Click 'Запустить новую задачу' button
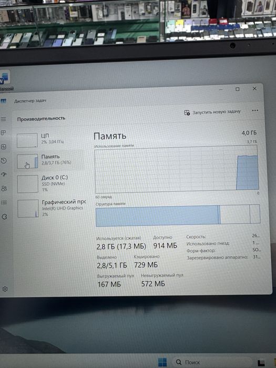 pos(212,112)
